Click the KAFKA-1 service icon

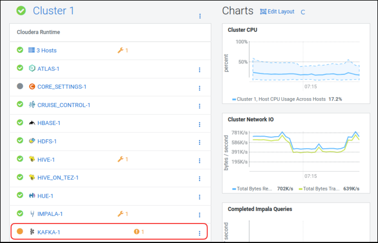[x=32, y=232]
